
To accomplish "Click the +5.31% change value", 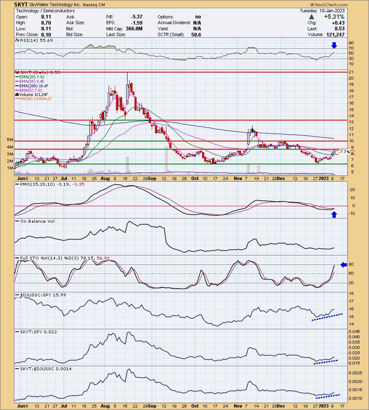I will click(334, 17).
